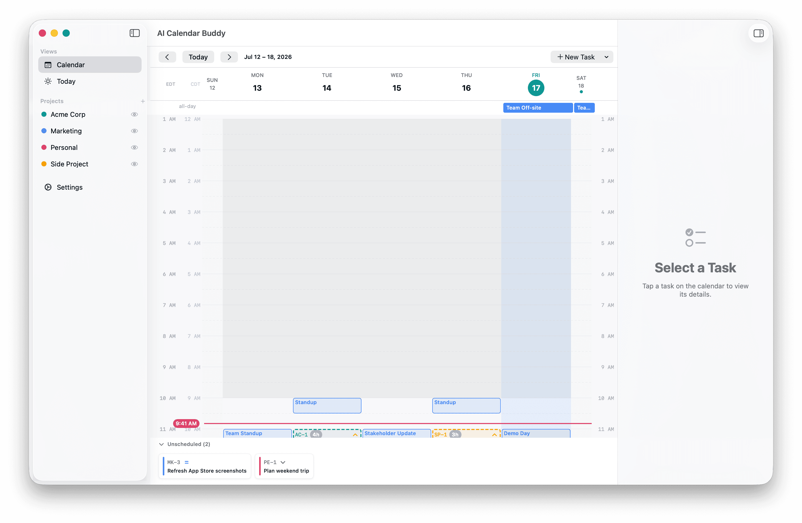Screen dimensions: 802x523
Task: Go to next week with forward arrow
Action: 229,57
